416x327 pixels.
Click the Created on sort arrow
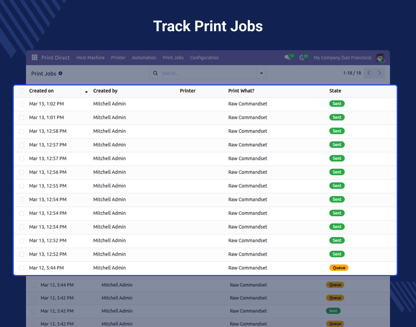pyautogui.click(x=86, y=92)
